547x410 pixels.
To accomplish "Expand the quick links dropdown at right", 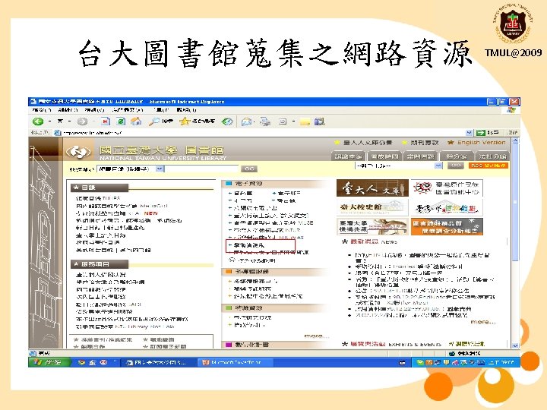I will (438, 166).
